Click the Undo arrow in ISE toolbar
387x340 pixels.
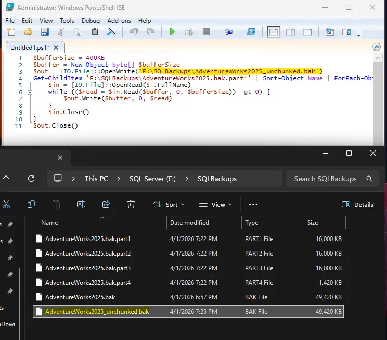pyautogui.click(x=134, y=32)
